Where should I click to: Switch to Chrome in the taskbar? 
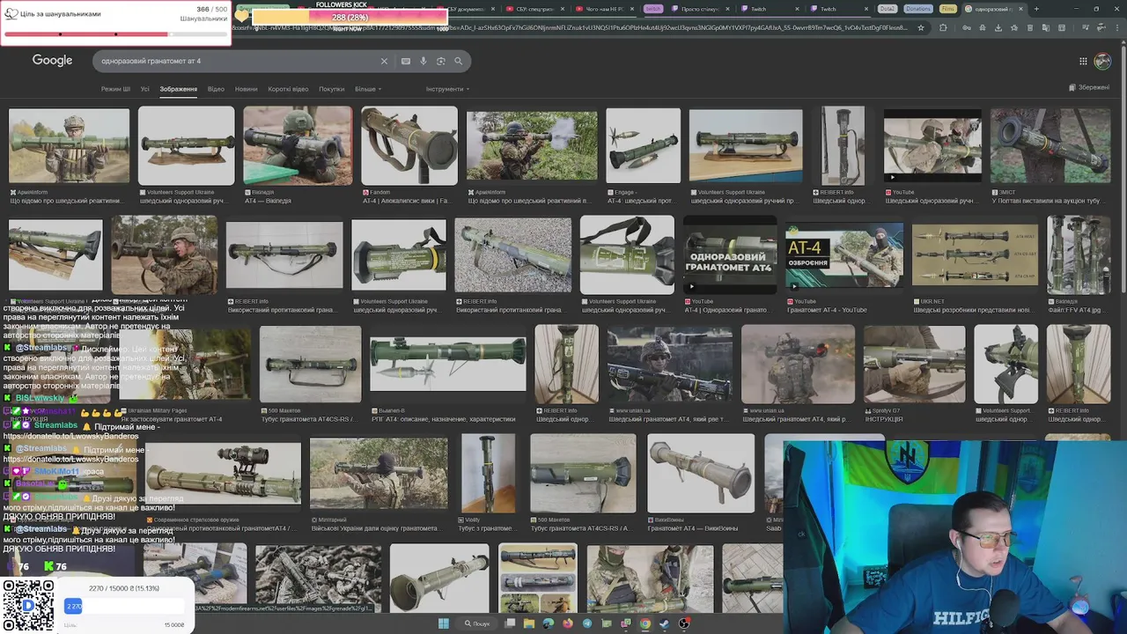pyautogui.click(x=645, y=623)
